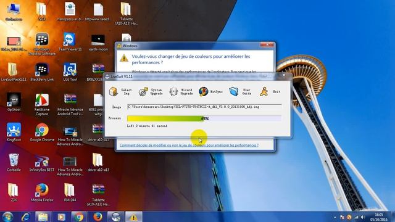Select How To Miracle video beside InfinityBox BEST
Image resolution: width=395 pixels, height=222 pixels.
tap(70, 166)
